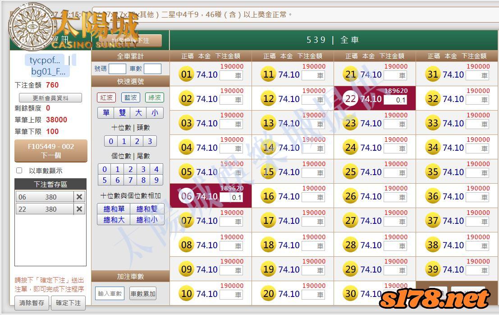499x315 pixels.
Task: Select tens digit 0 under 十位數
Action: (111, 141)
